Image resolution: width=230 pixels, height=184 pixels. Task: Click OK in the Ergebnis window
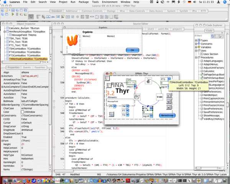point(132,50)
